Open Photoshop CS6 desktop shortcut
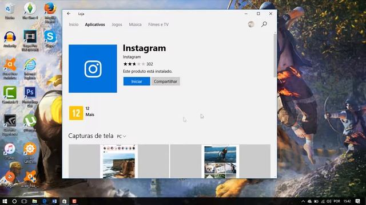 [30, 97]
